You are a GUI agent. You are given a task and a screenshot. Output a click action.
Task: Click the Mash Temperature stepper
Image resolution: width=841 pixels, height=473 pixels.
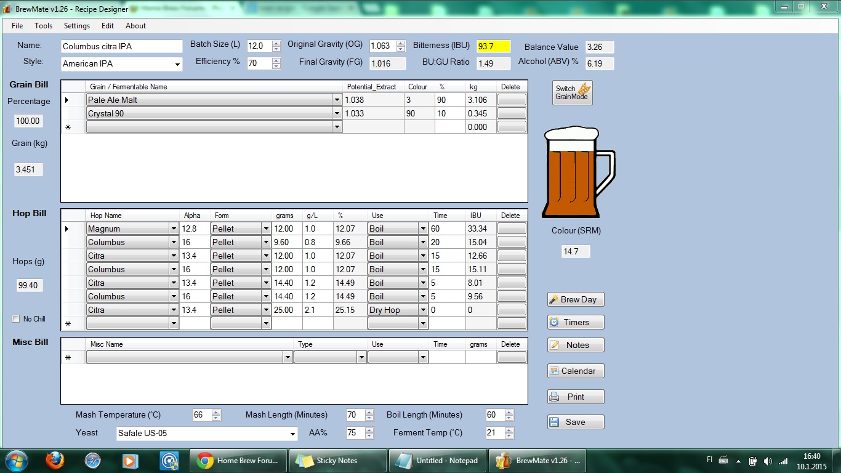[216, 416]
